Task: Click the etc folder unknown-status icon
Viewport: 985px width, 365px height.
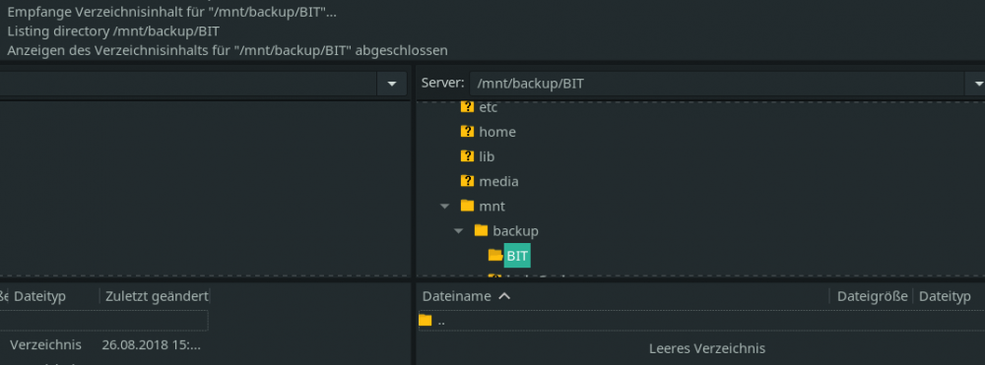Action: [467, 106]
